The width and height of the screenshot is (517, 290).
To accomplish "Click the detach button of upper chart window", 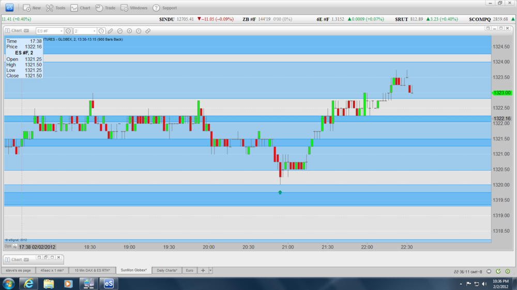I will (x=488, y=28).
